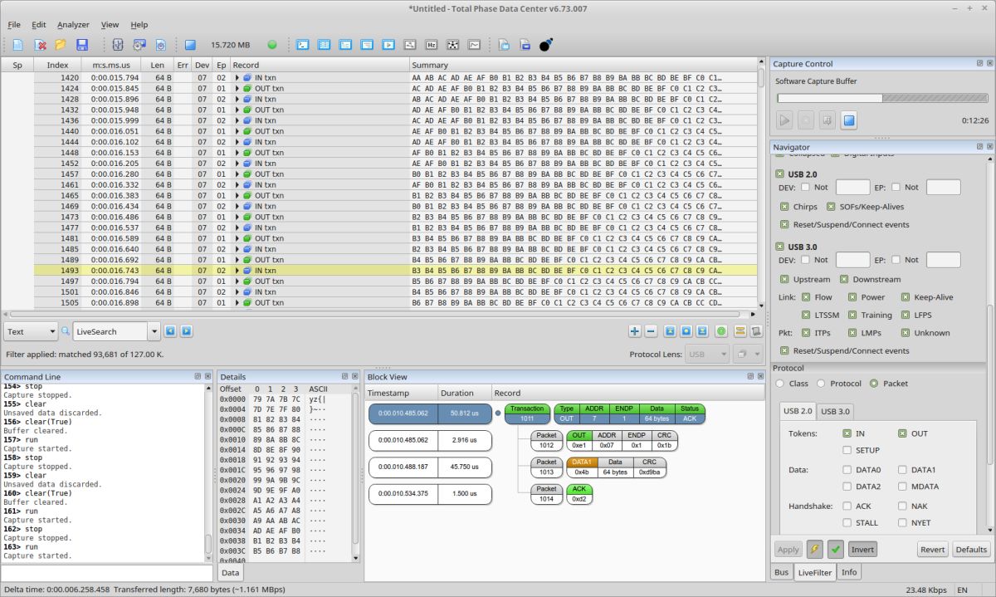This screenshot has width=996, height=597.
Task: Click the Connect to analyzer USB icon
Action: click(118, 44)
